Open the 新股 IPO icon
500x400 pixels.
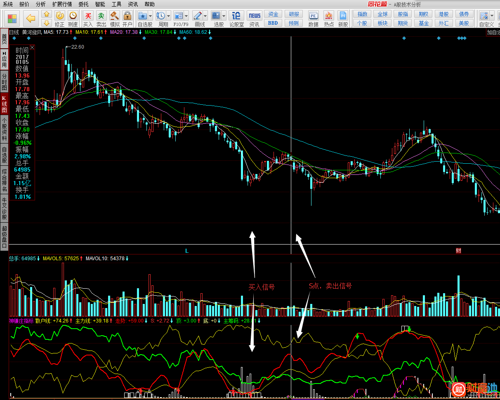click(x=343, y=16)
